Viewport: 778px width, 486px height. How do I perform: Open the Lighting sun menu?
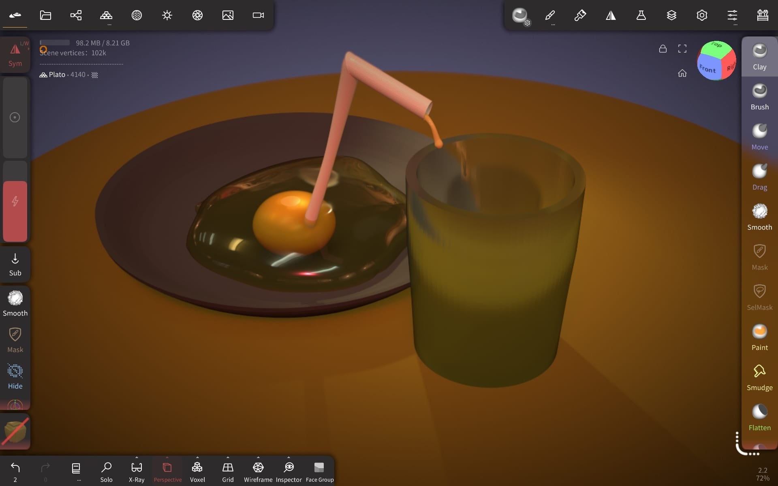167,15
